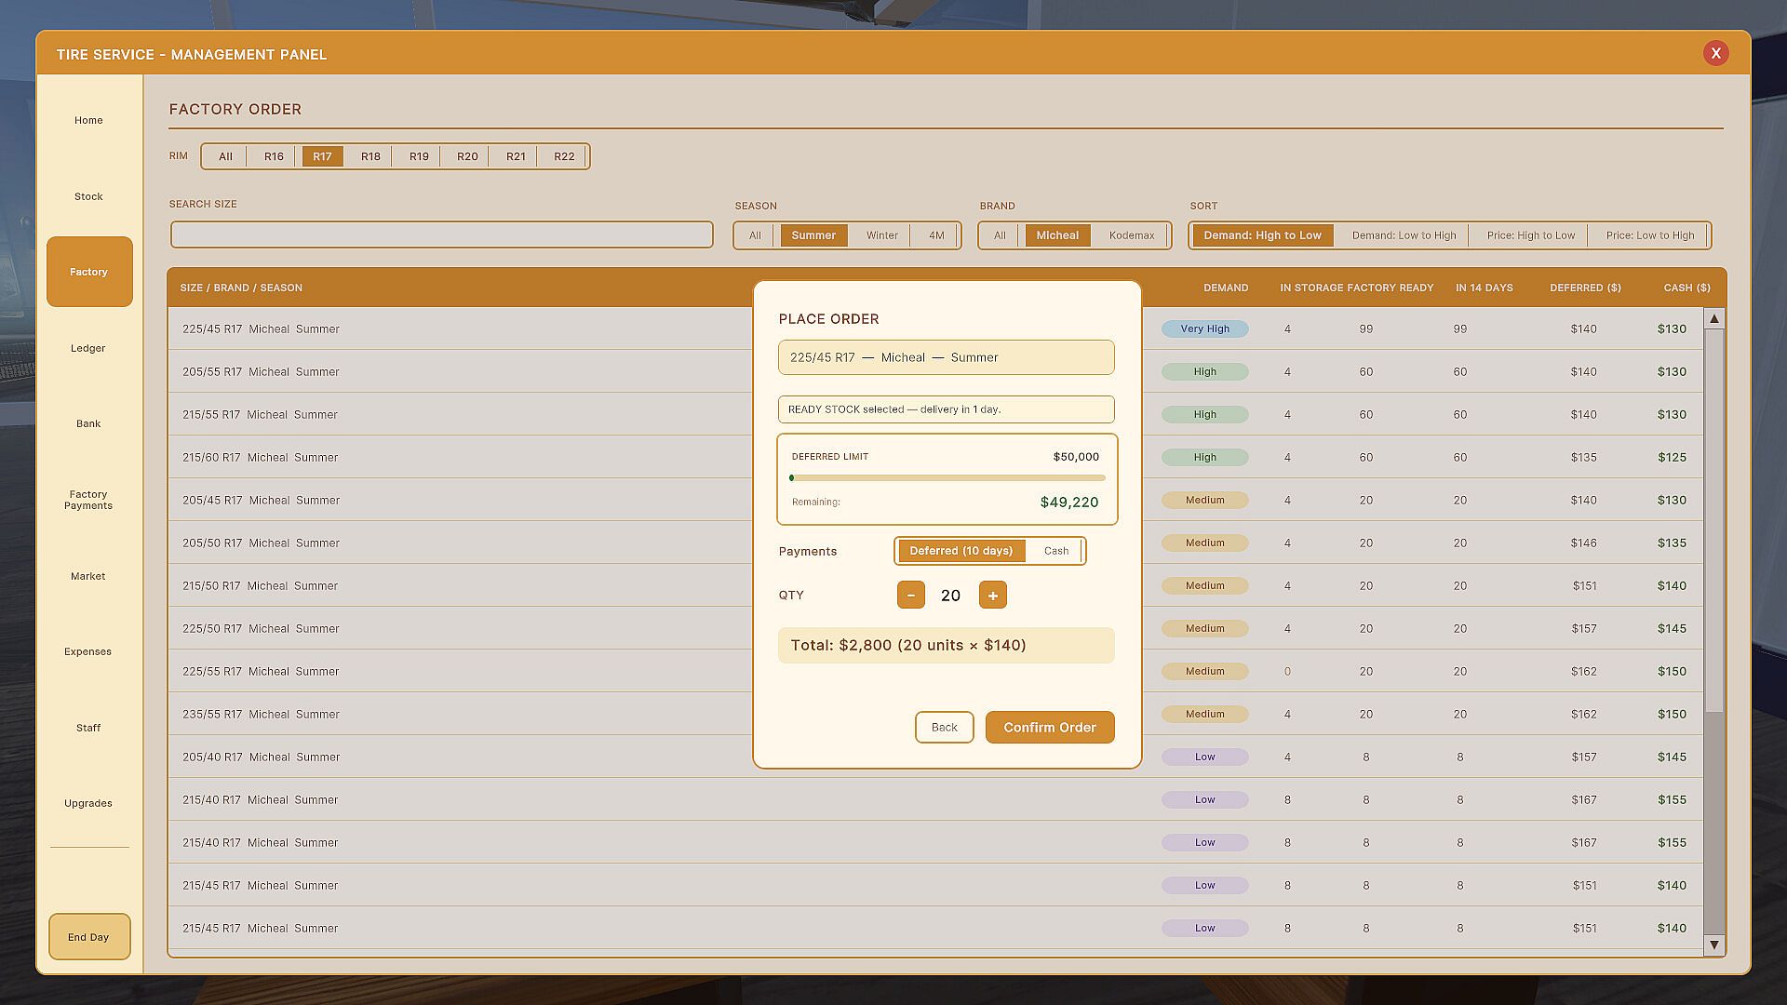Filter rim size to R18
The image size is (1787, 1005).
point(370,156)
